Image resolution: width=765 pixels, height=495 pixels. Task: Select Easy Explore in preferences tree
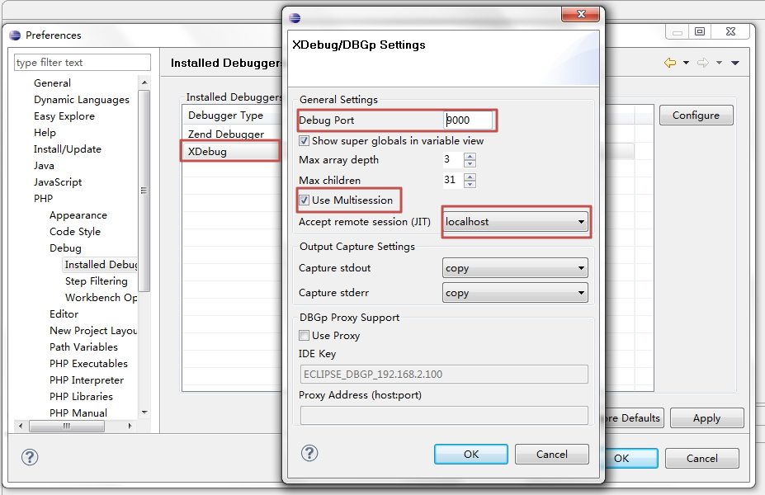coord(64,116)
